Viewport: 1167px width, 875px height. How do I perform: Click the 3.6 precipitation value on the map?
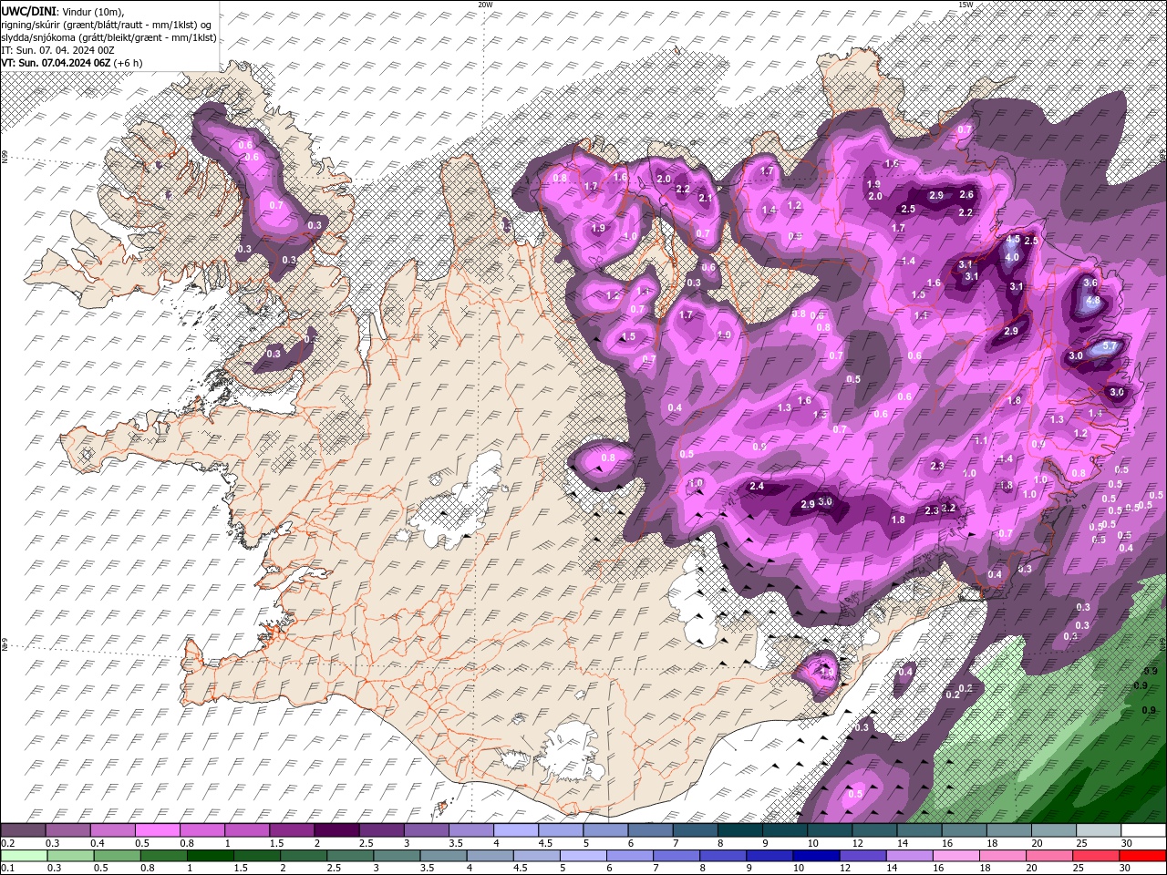coord(1090,283)
